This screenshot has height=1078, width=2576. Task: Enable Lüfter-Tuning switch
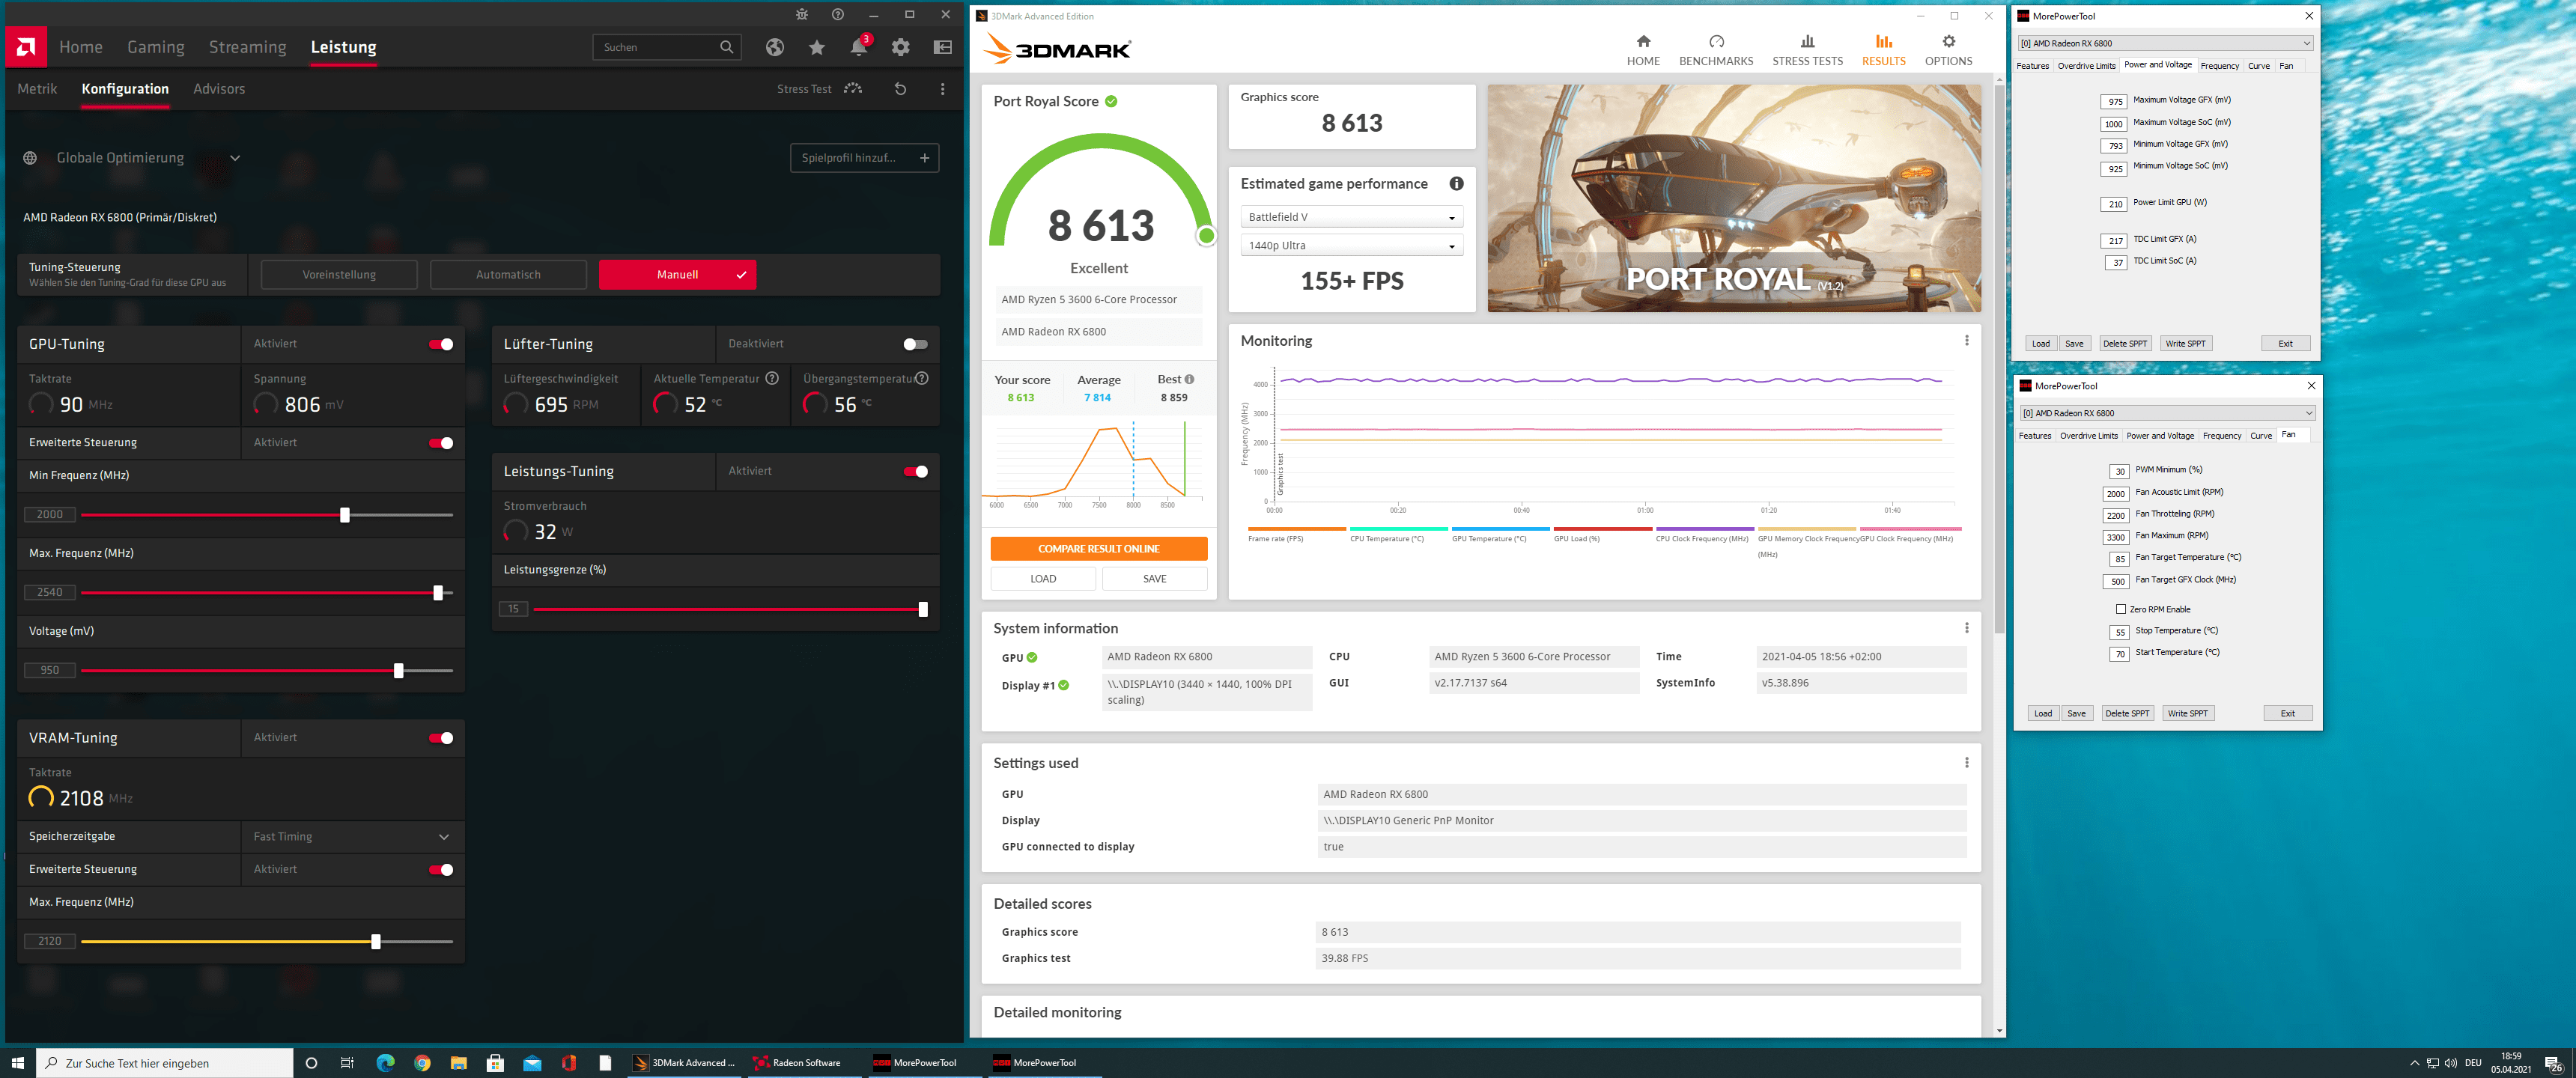[x=915, y=345]
